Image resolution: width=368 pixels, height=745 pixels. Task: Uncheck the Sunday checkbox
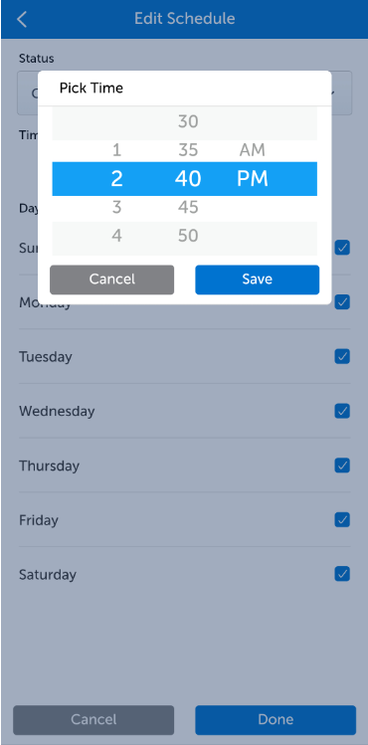point(342,248)
